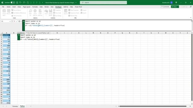Toggle Design Mode
This screenshot has width=193, height=108.
[x=50, y=13]
